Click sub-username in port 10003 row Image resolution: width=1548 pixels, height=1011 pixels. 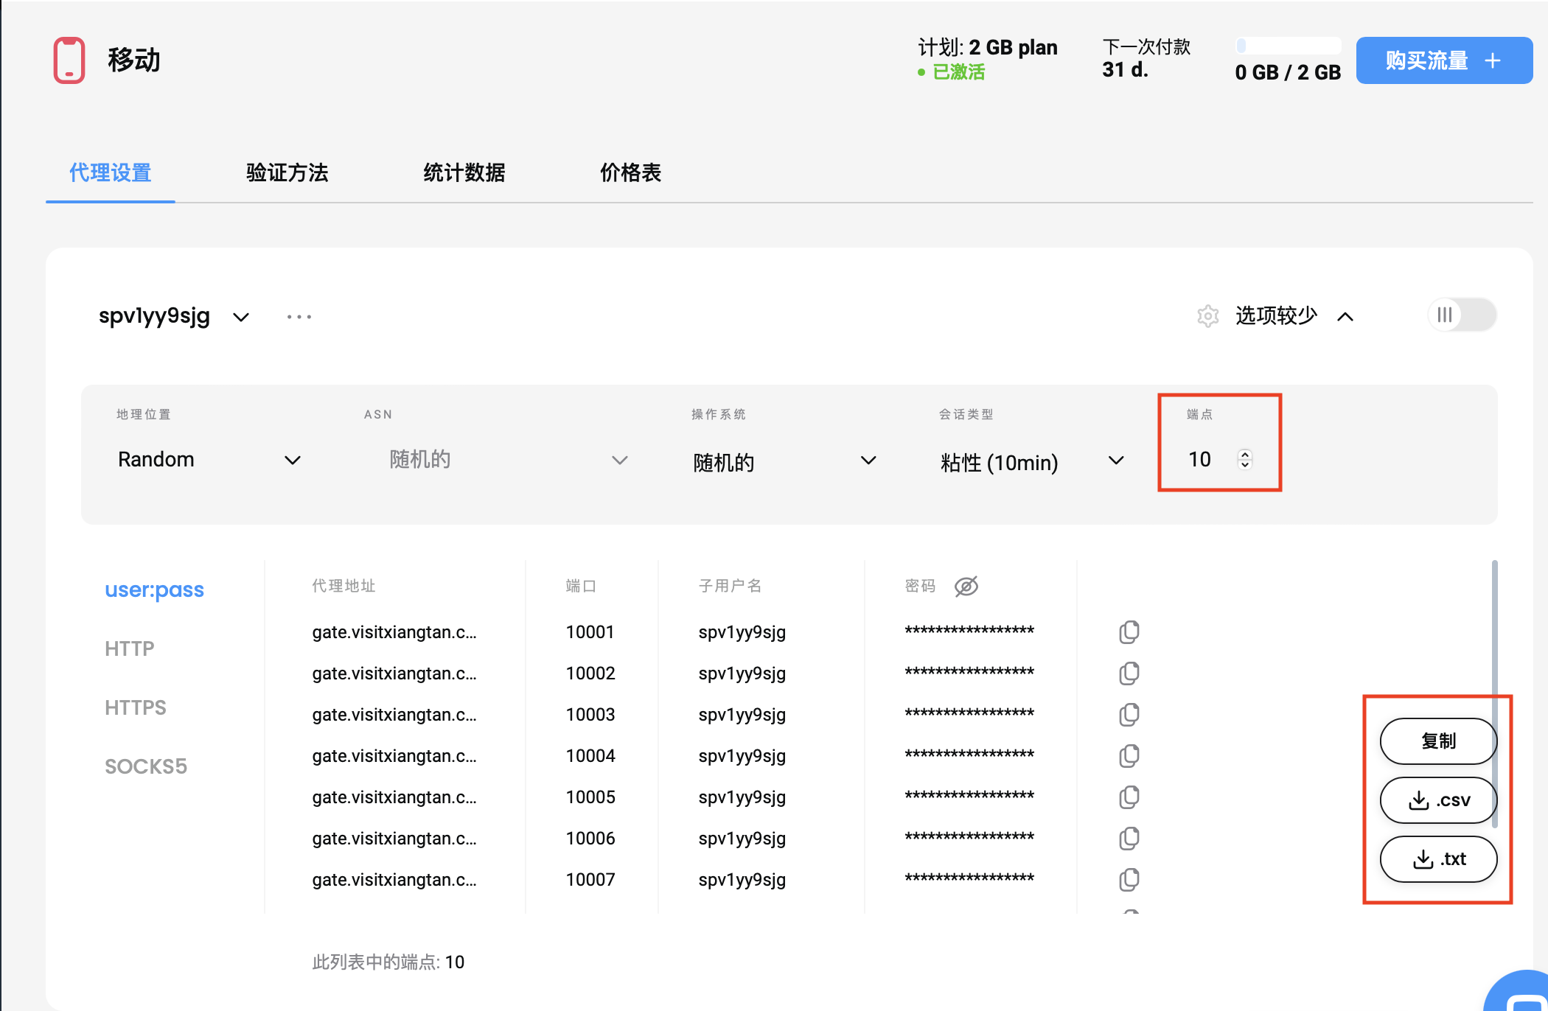(742, 715)
